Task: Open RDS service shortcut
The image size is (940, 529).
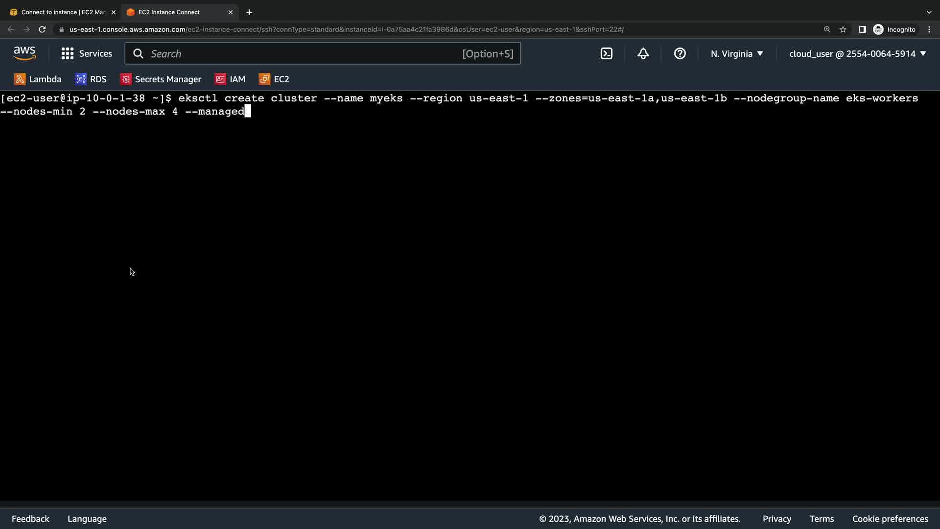Action: pos(91,79)
